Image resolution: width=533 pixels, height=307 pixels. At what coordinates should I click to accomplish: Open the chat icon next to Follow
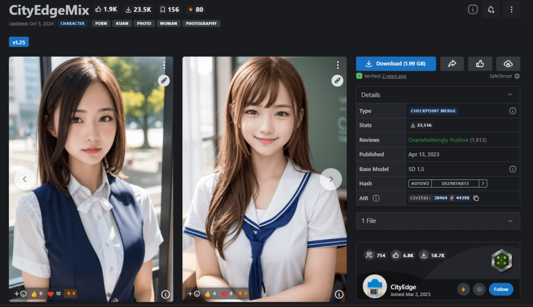[x=479, y=289]
